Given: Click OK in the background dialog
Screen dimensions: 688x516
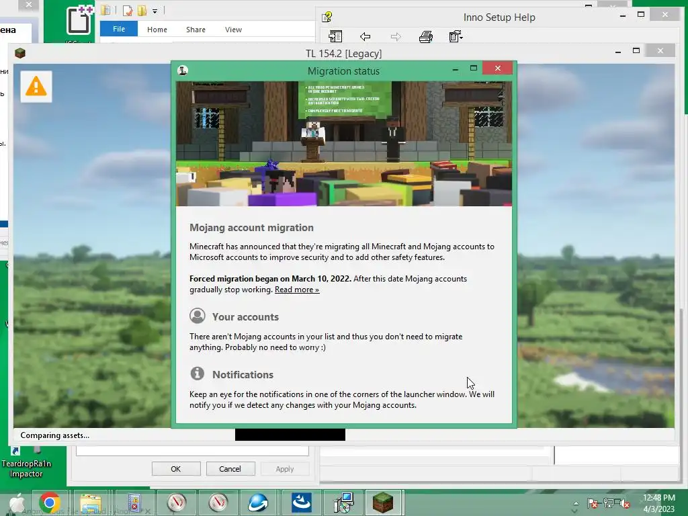Looking at the screenshot, I should [x=176, y=468].
